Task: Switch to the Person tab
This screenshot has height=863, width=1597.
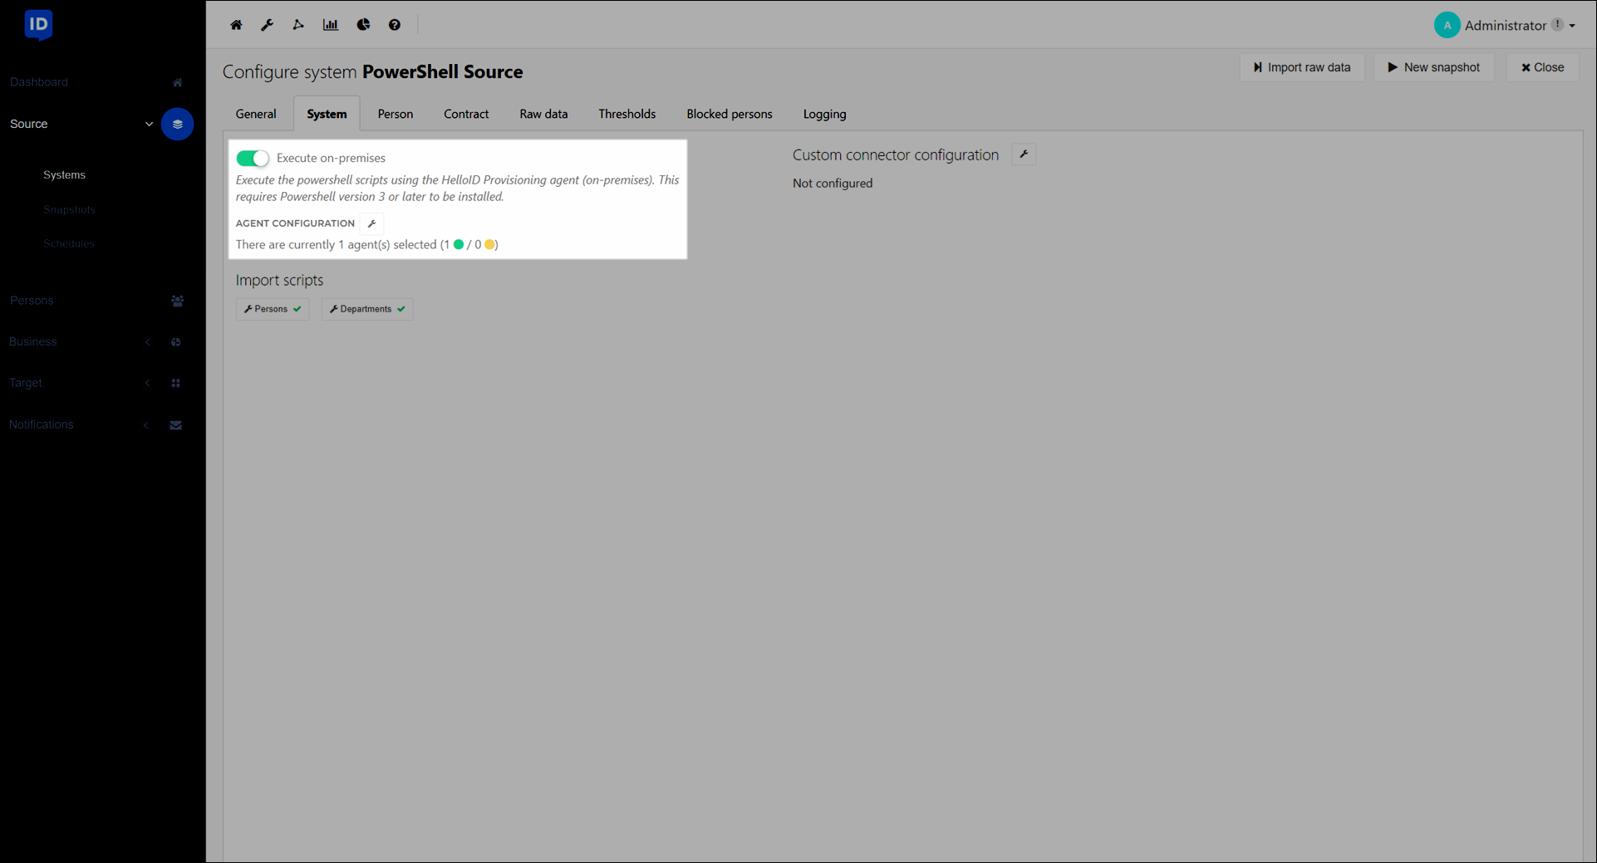Action: click(x=396, y=114)
